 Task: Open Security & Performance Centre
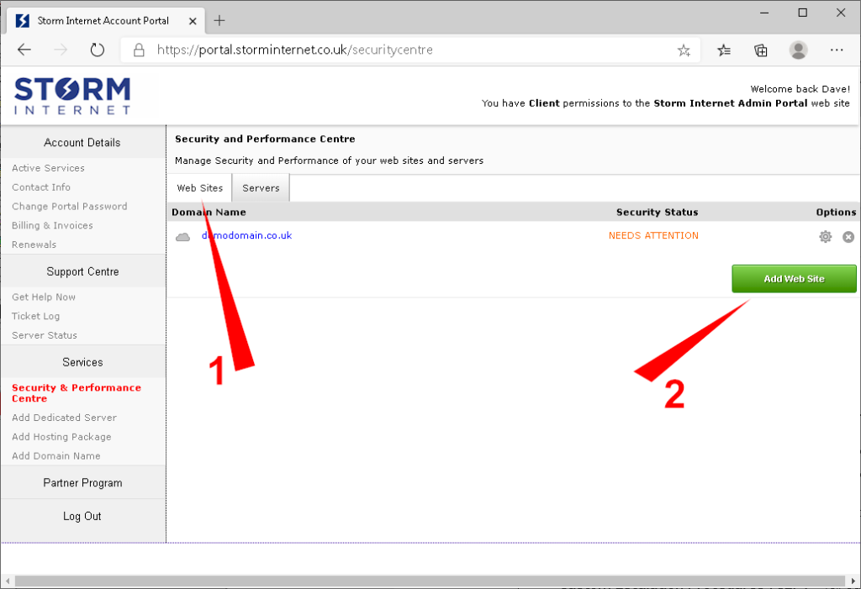coord(77,393)
